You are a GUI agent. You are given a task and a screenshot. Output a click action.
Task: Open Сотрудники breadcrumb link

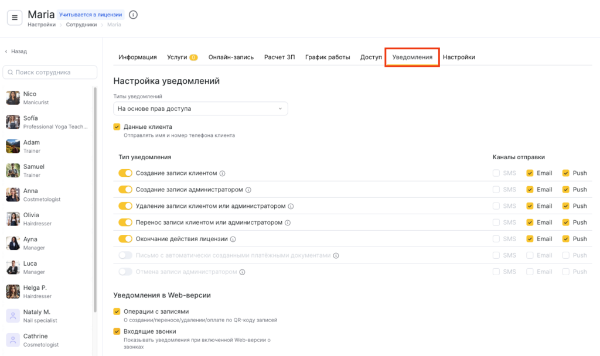tap(82, 25)
